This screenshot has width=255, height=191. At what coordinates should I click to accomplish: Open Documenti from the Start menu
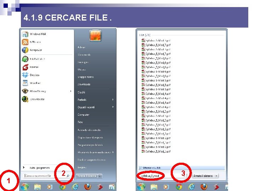point(84,55)
